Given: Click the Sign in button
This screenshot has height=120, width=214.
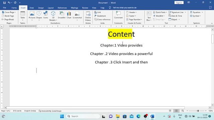Looking at the screenshot, I should 179,3.
